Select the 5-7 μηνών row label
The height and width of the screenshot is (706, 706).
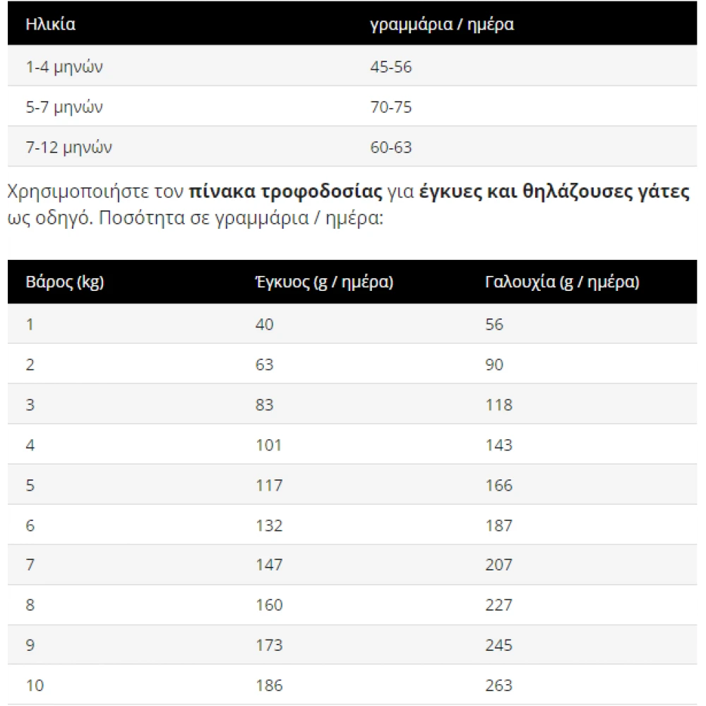(64, 107)
